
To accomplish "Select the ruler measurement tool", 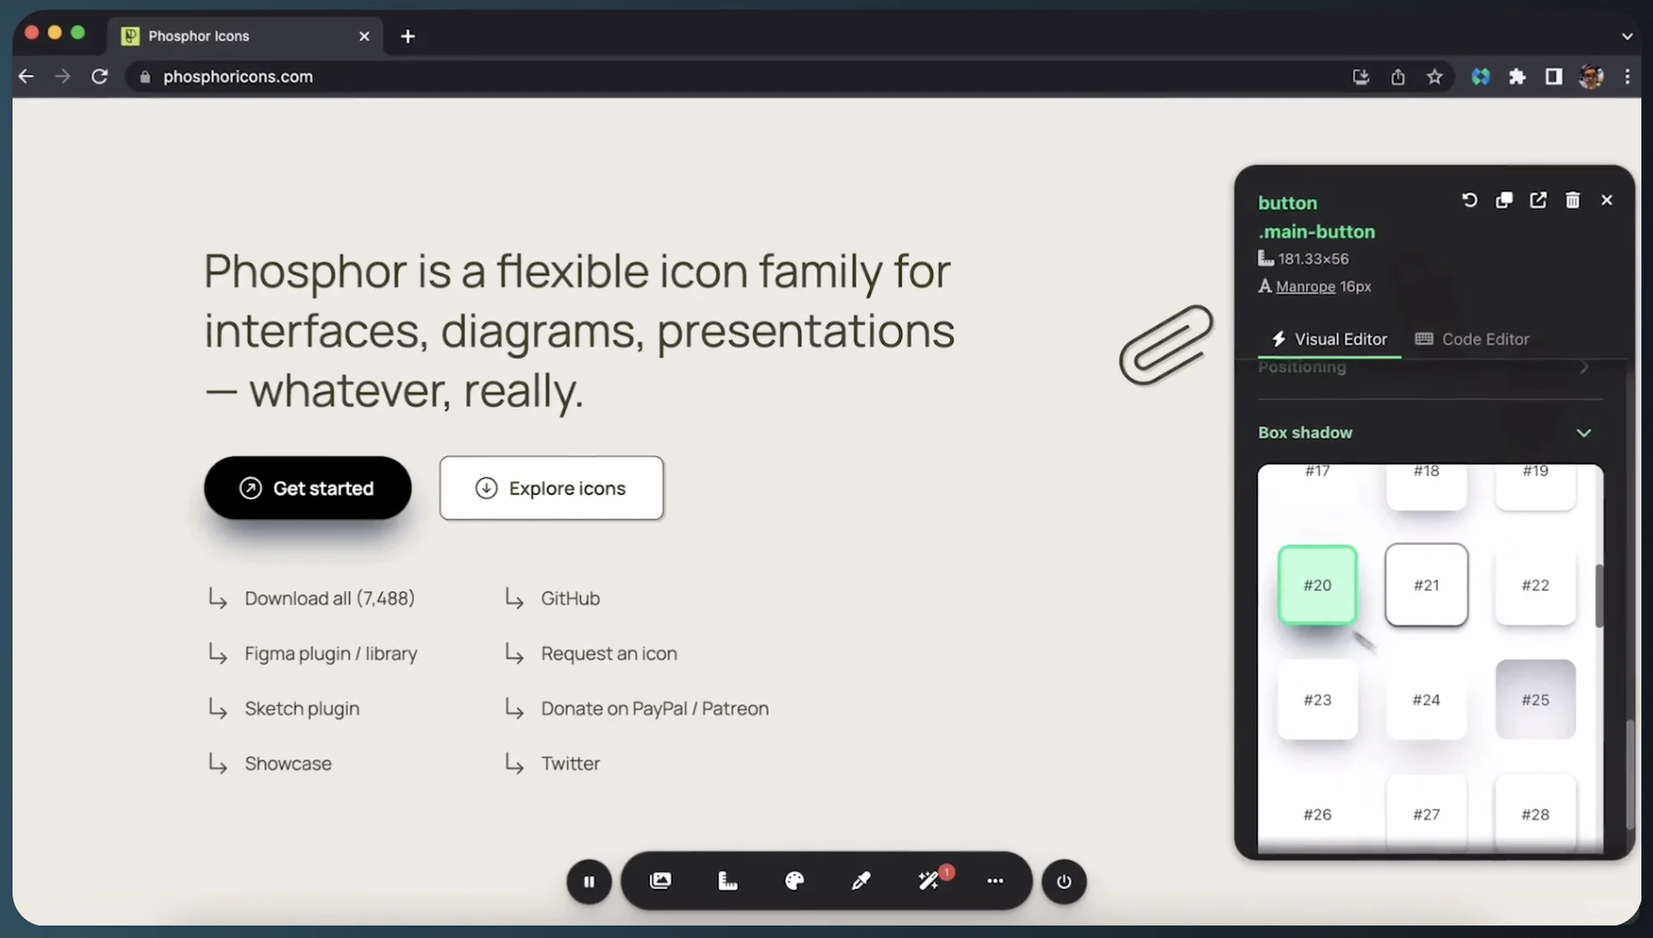I will (x=727, y=881).
